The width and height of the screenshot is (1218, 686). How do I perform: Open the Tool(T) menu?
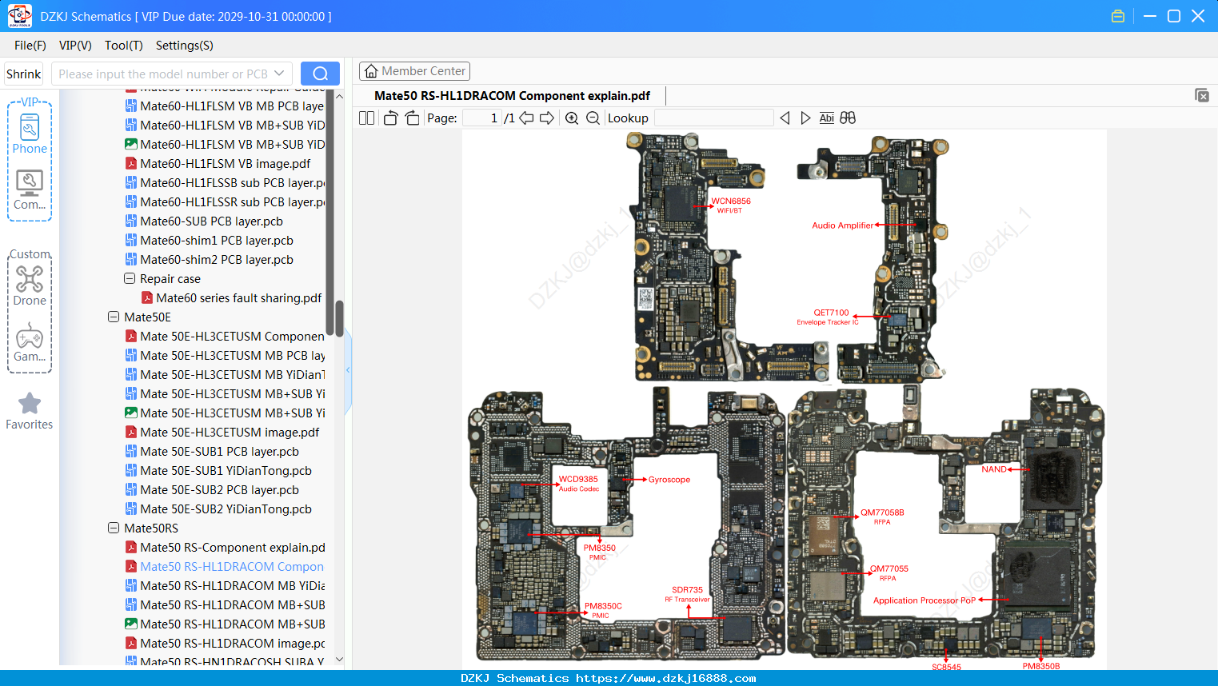pos(124,46)
